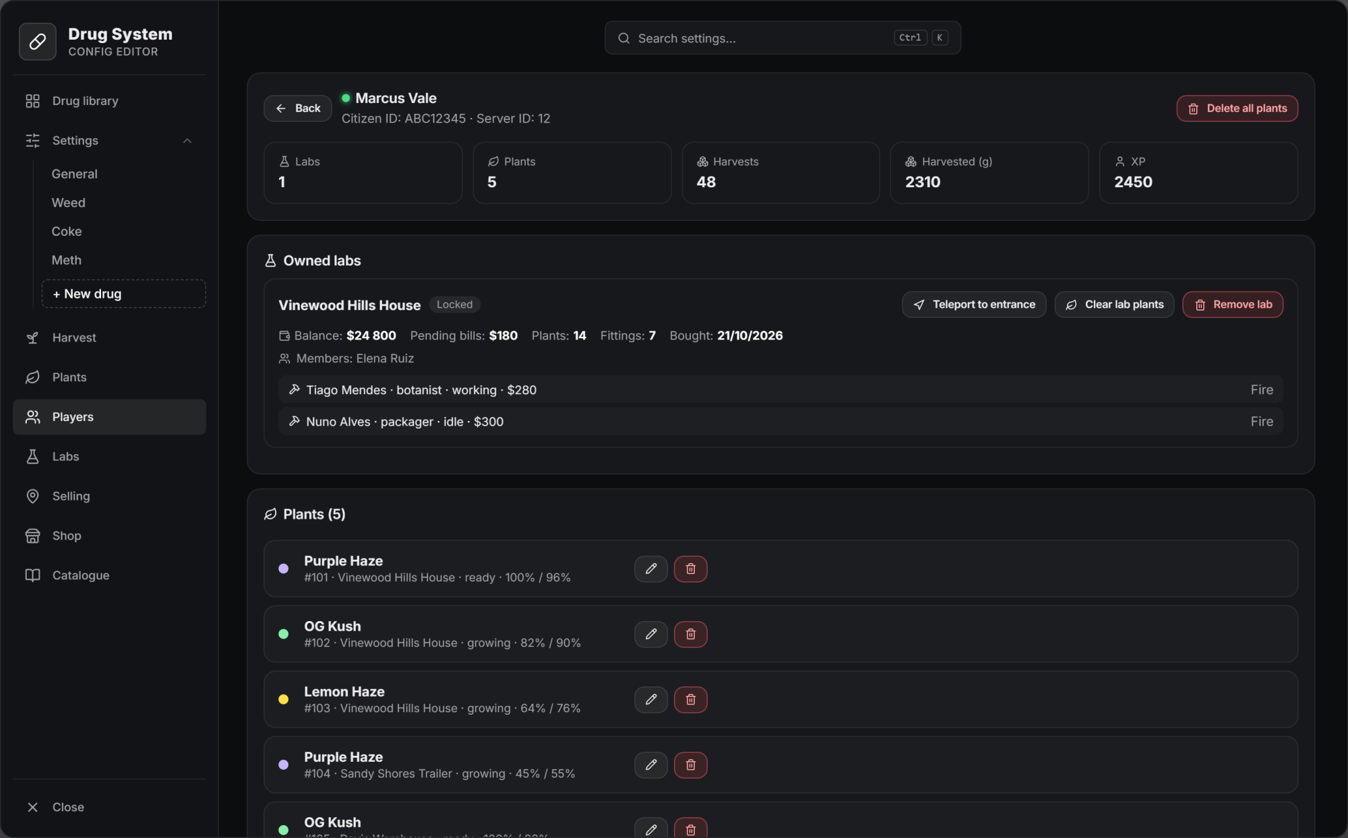
Task: Teleport to Vinewood Hills House entrance
Action: click(974, 304)
